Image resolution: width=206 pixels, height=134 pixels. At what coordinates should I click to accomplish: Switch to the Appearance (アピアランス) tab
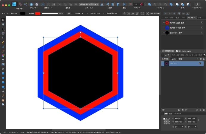(192, 18)
